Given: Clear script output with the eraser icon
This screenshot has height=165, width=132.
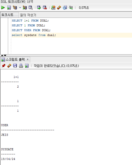Looking at the screenshot, I should tap(9, 66).
